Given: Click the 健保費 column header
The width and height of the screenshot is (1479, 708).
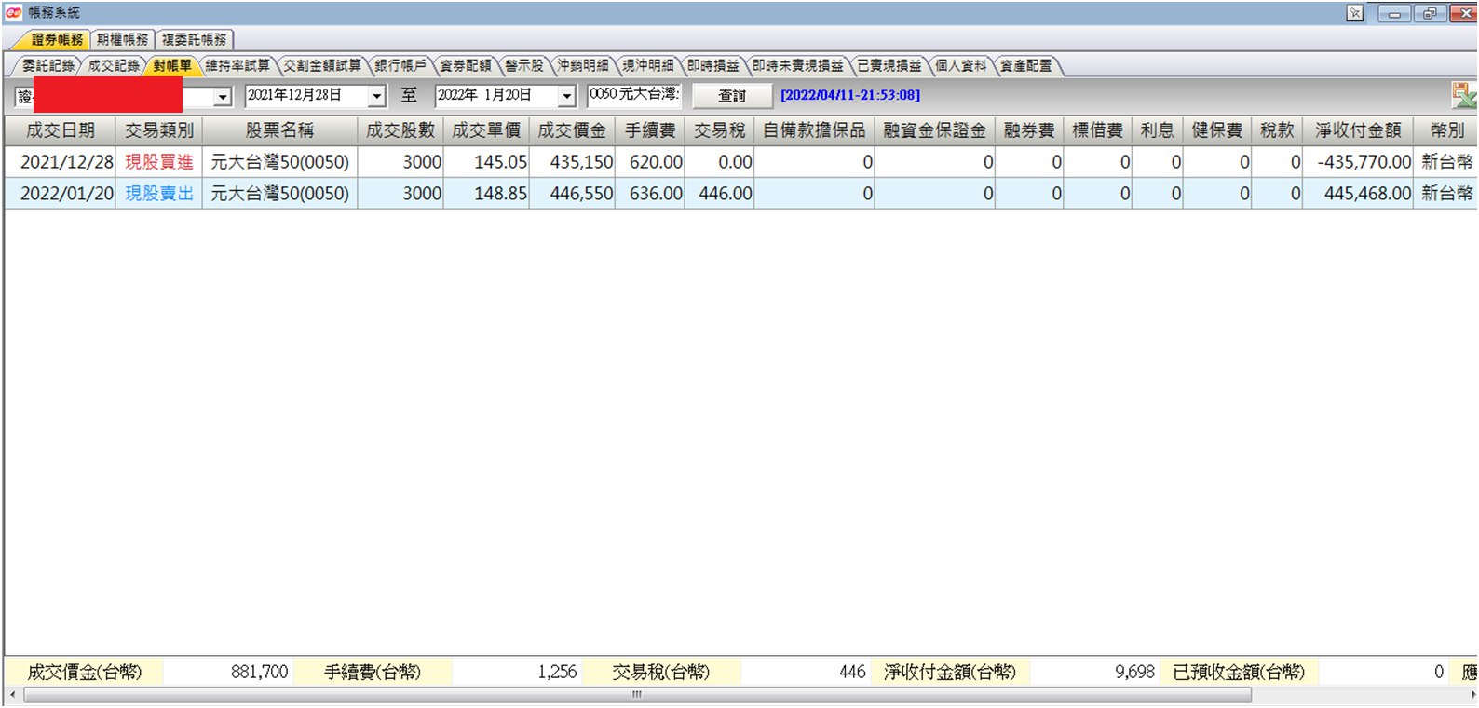Looking at the screenshot, I should coord(1217,130).
